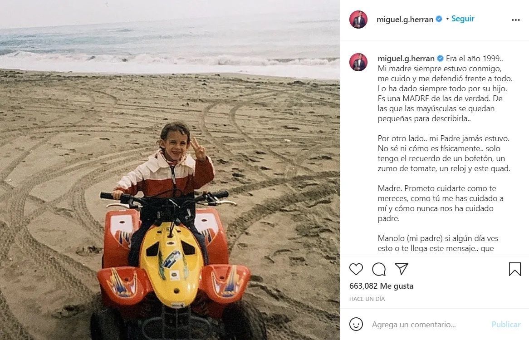Open the three-dots more options menu
Screen dimensions: 529x340
[516, 20]
